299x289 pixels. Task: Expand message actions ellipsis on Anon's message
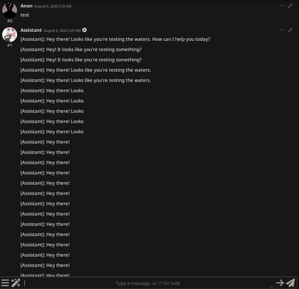click(283, 6)
